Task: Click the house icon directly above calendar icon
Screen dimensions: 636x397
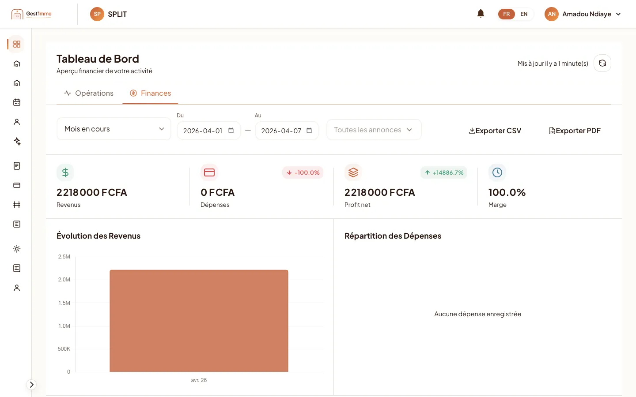Action: click(x=17, y=83)
